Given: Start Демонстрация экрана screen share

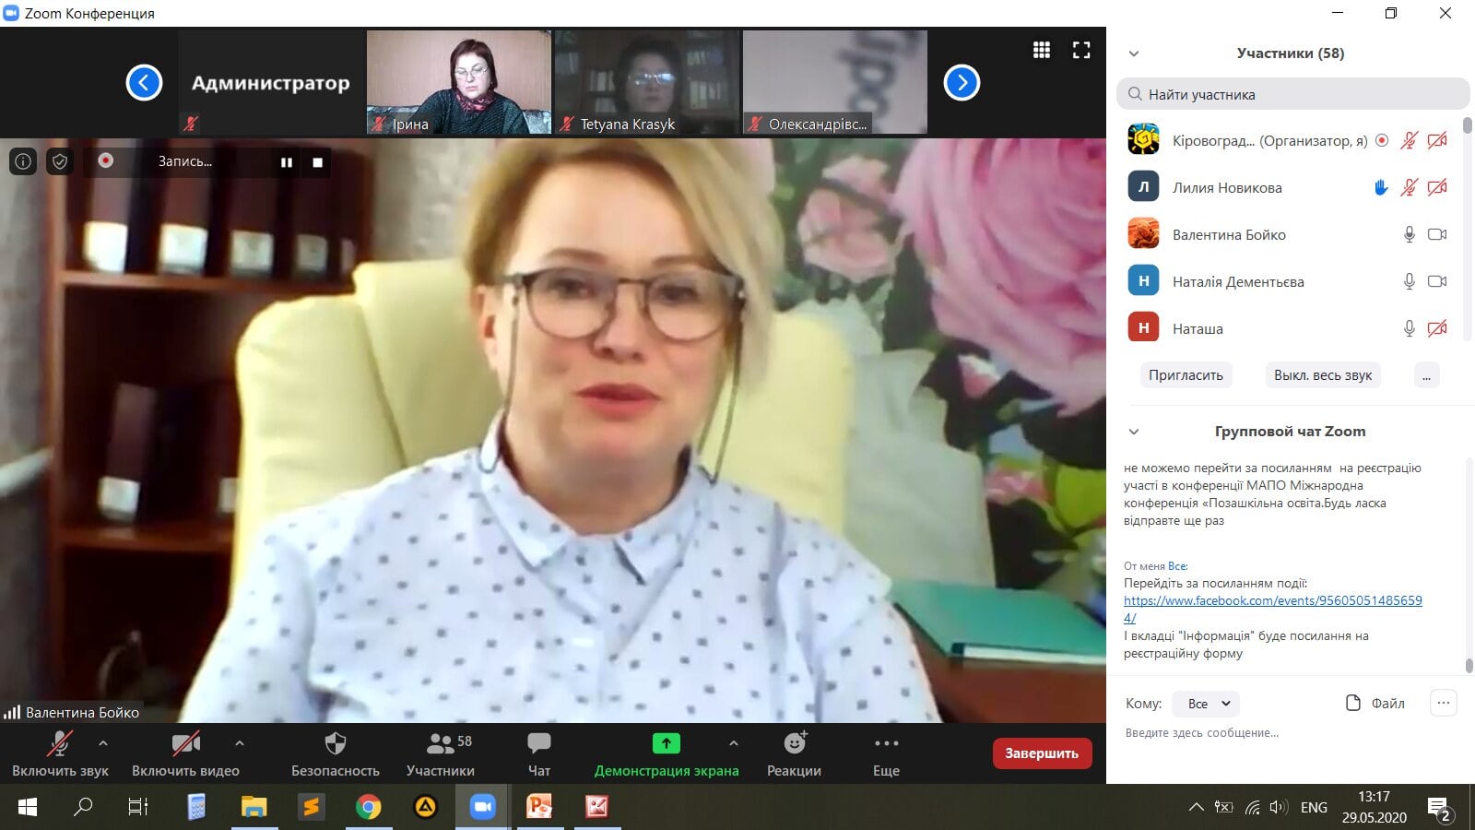Looking at the screenshot, I should pos(666,753).
